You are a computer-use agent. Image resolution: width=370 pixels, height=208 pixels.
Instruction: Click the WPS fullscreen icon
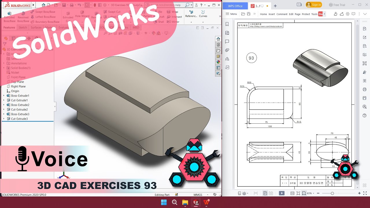point(365,193)
